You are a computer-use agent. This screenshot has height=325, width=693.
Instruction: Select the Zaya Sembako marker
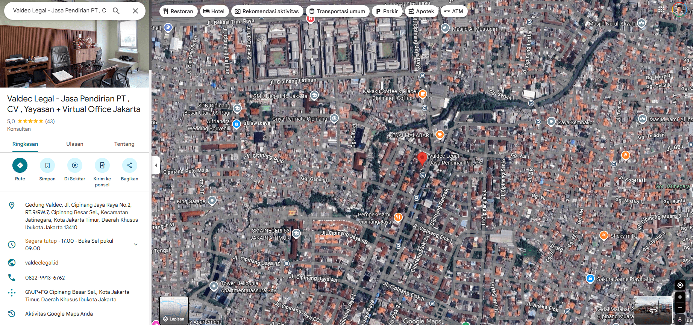click(551, 122)
